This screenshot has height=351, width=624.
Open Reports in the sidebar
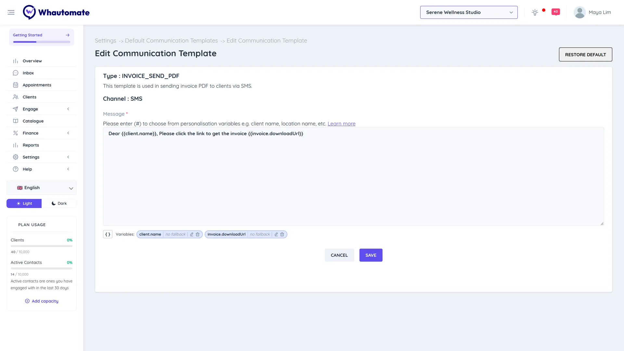coord(42,145)
